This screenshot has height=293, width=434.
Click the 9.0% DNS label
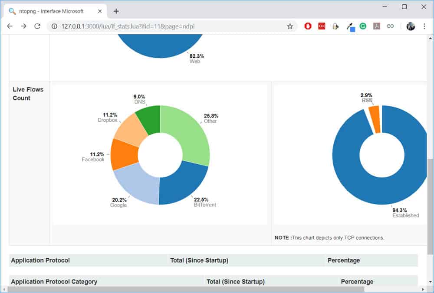[139, 99]
